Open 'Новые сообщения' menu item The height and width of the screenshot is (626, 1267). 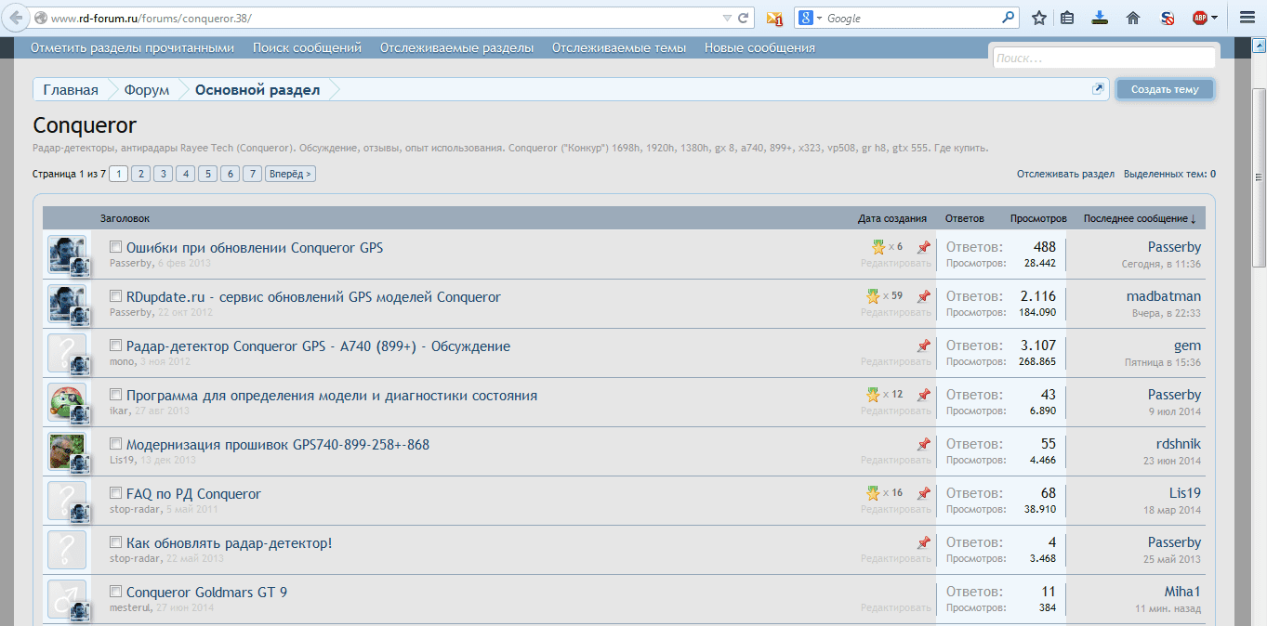[759, 48]
